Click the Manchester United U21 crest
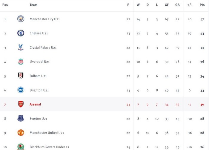209x150 pixels. click(21, 133)
